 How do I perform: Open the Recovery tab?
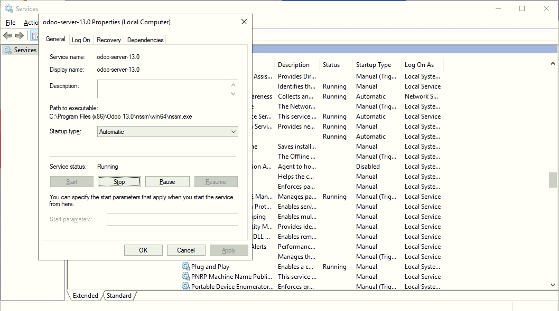(x=109, y=40)
